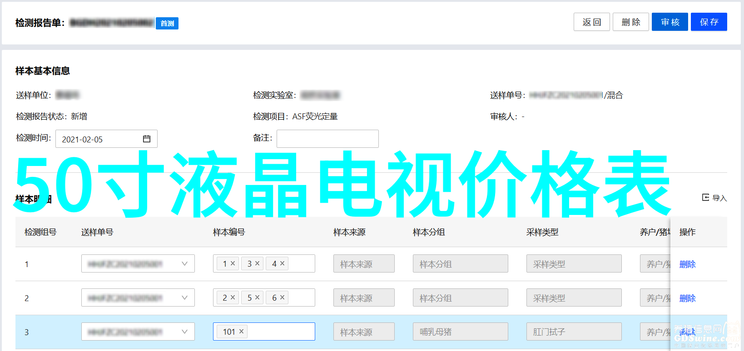Viewport: 744px width, 351px height.
Task: Click the 样本来源 column header
Action: [x=349, y=232]
